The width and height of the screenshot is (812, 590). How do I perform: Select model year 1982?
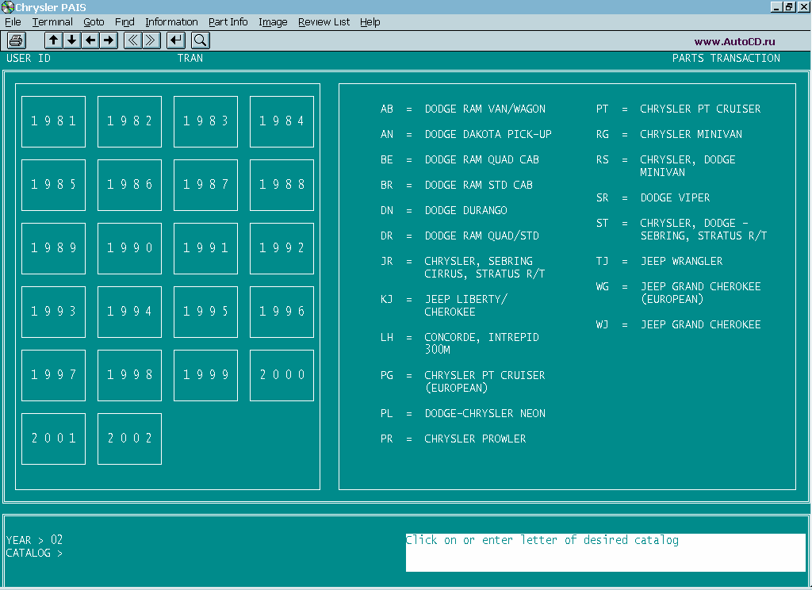point(129,121)
